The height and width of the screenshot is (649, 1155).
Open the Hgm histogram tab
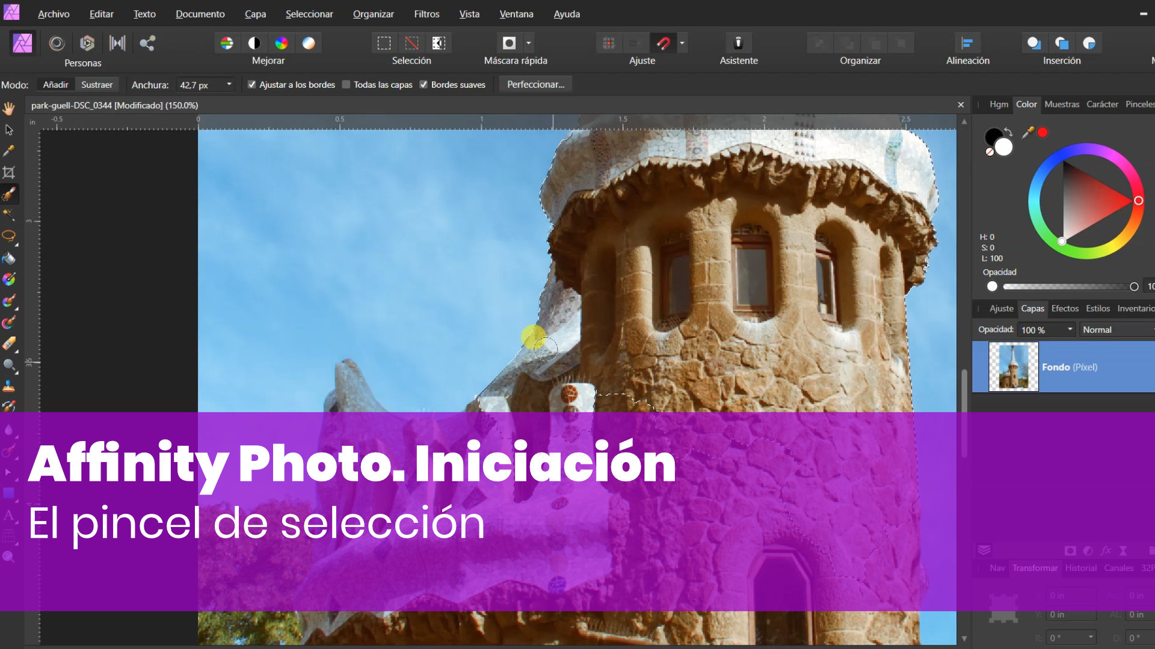[999, 105]
